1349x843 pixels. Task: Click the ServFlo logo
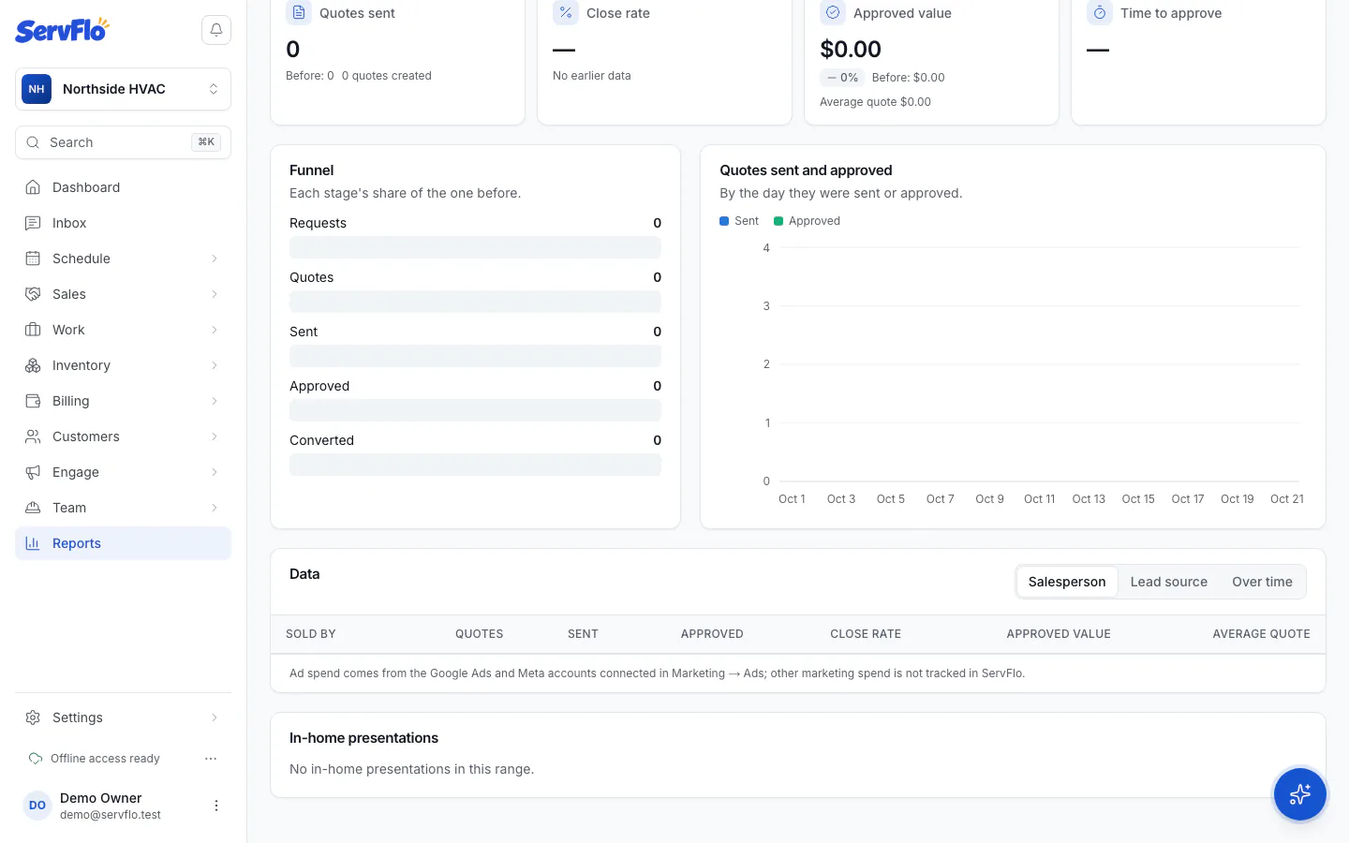(62, 30)
